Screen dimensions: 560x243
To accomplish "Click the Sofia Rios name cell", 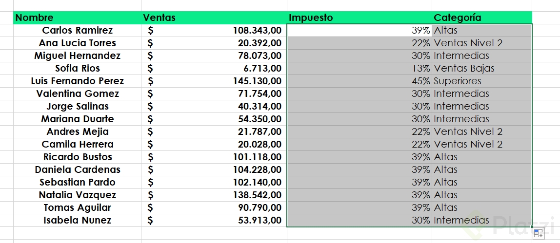I will (x=77, y=68).
